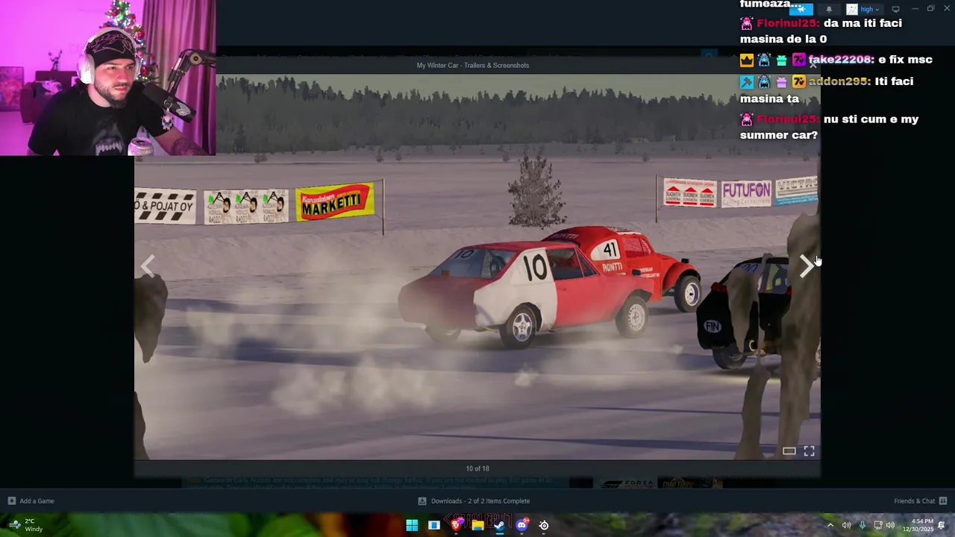955x537 pixels.
Task: Click the download icon in Steam footer
Action: (x=422, y=501)
